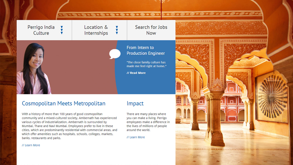Open the Perrigo India Culture menu
The height and width of the screenshot is (165, 293).
coord(41,30)
